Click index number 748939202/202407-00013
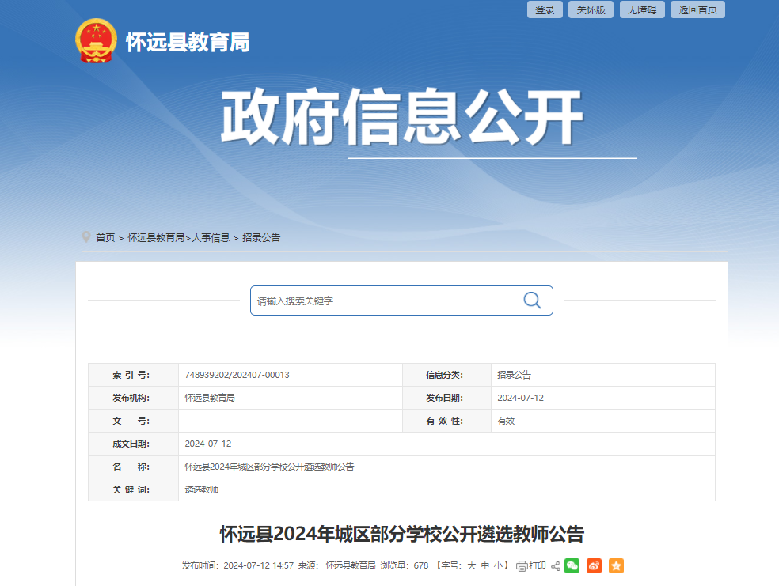779x586 pixels. [237, 375]
